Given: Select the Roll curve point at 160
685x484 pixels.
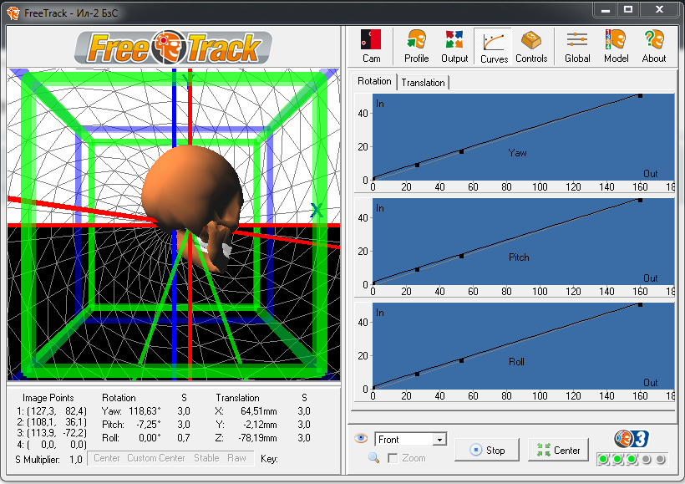Looking at the screenshot, I should point(640,304).
